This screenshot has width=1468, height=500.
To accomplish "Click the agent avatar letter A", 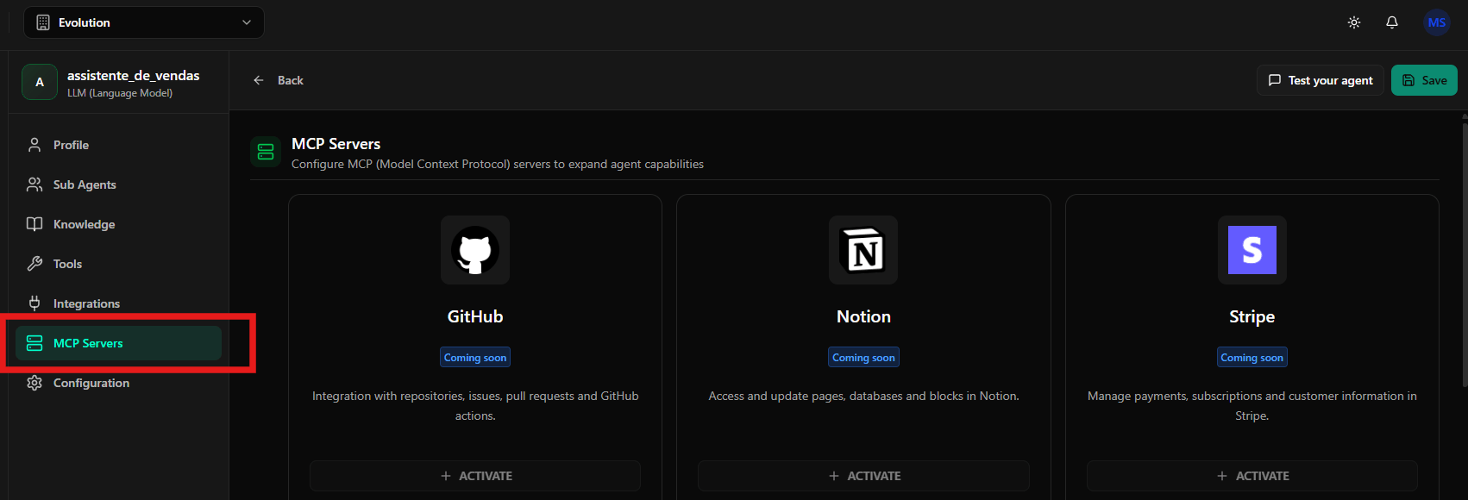I will 40,82.
